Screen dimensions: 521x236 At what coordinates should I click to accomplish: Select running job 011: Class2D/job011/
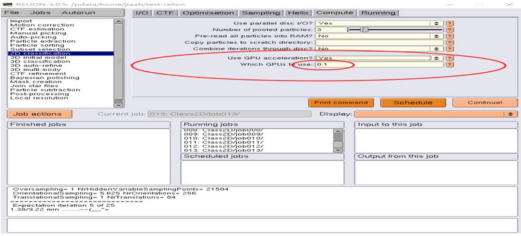(x=257, y=142)
